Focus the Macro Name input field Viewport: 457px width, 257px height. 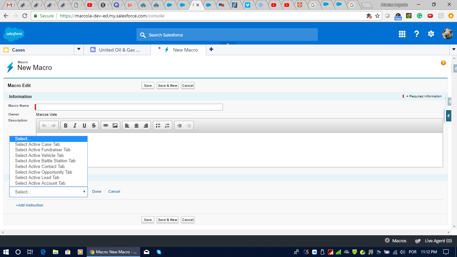[129, 107]
